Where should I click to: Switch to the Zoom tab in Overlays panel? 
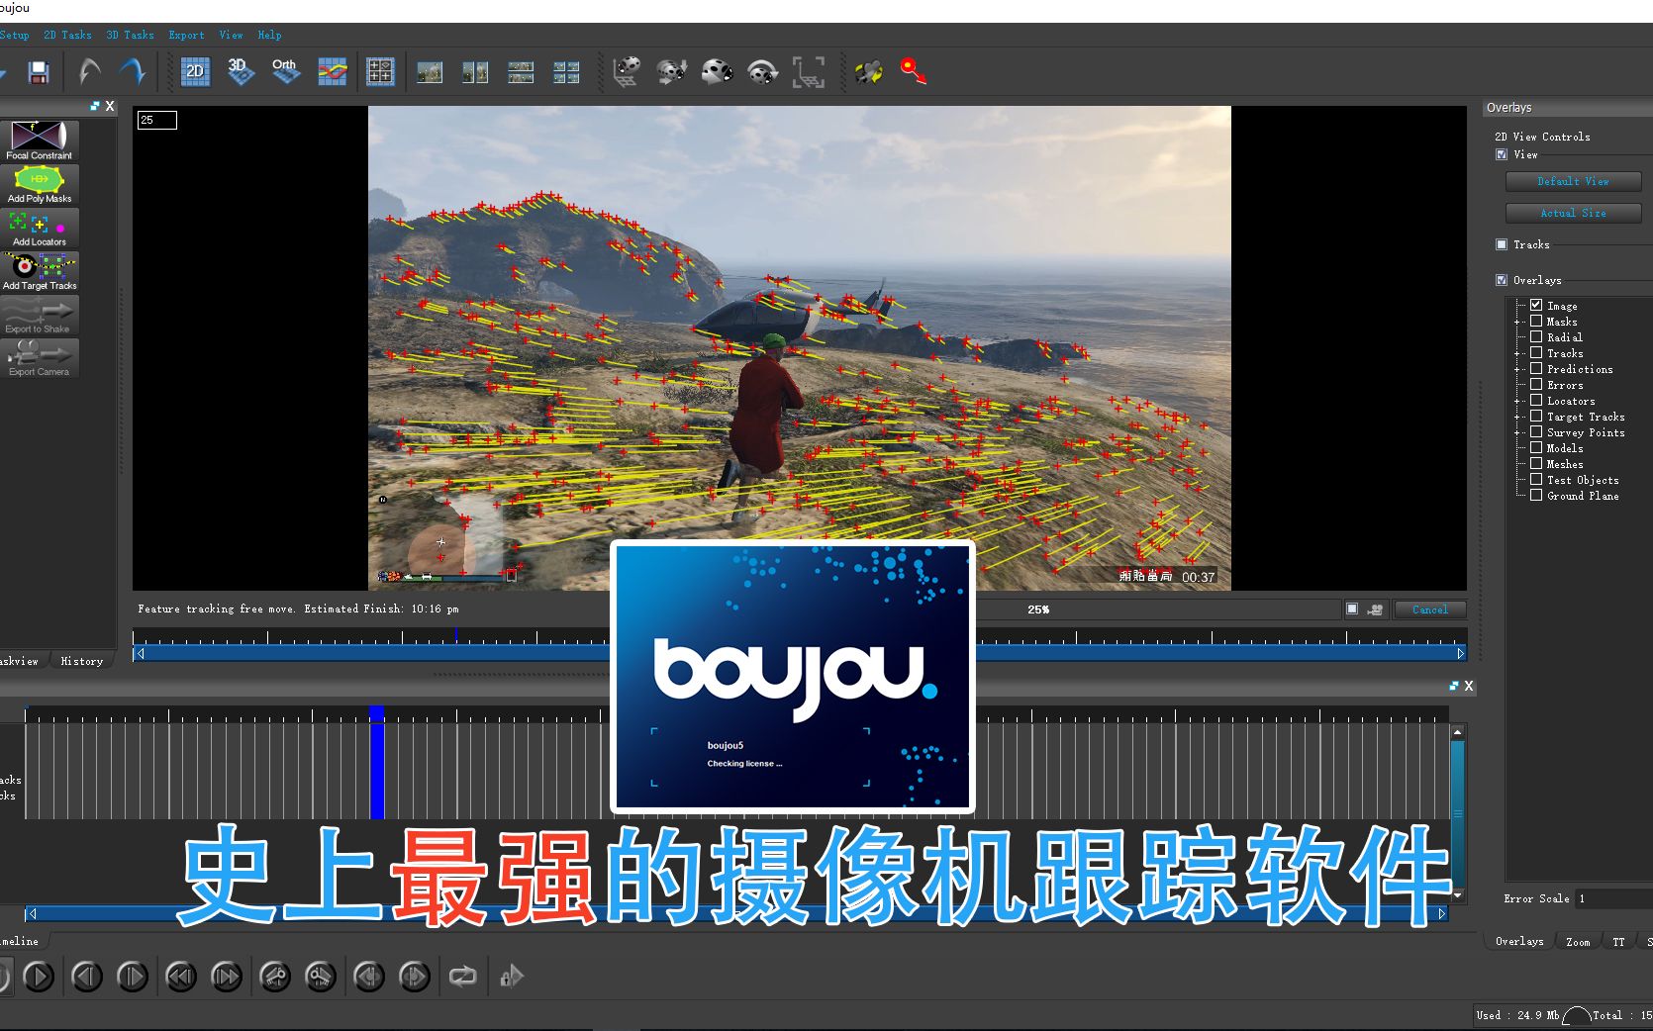(1578, 942)
